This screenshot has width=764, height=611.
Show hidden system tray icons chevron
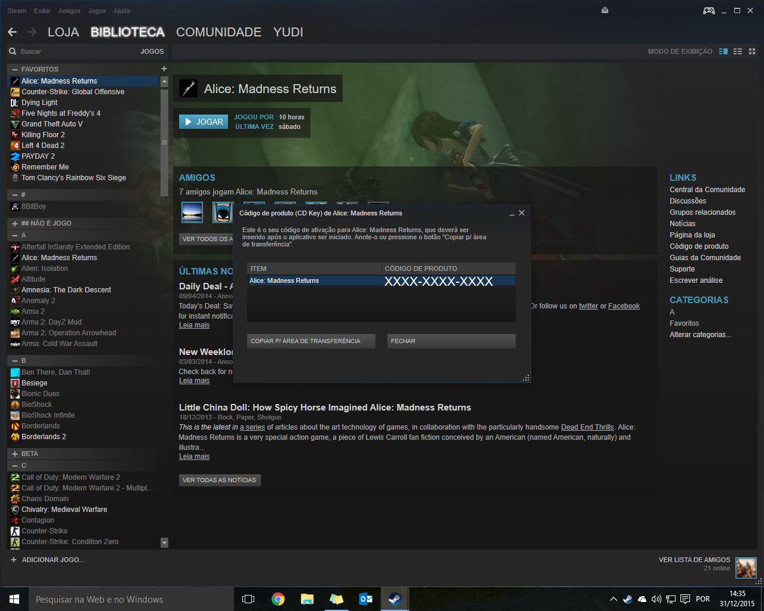click(613, 599)
